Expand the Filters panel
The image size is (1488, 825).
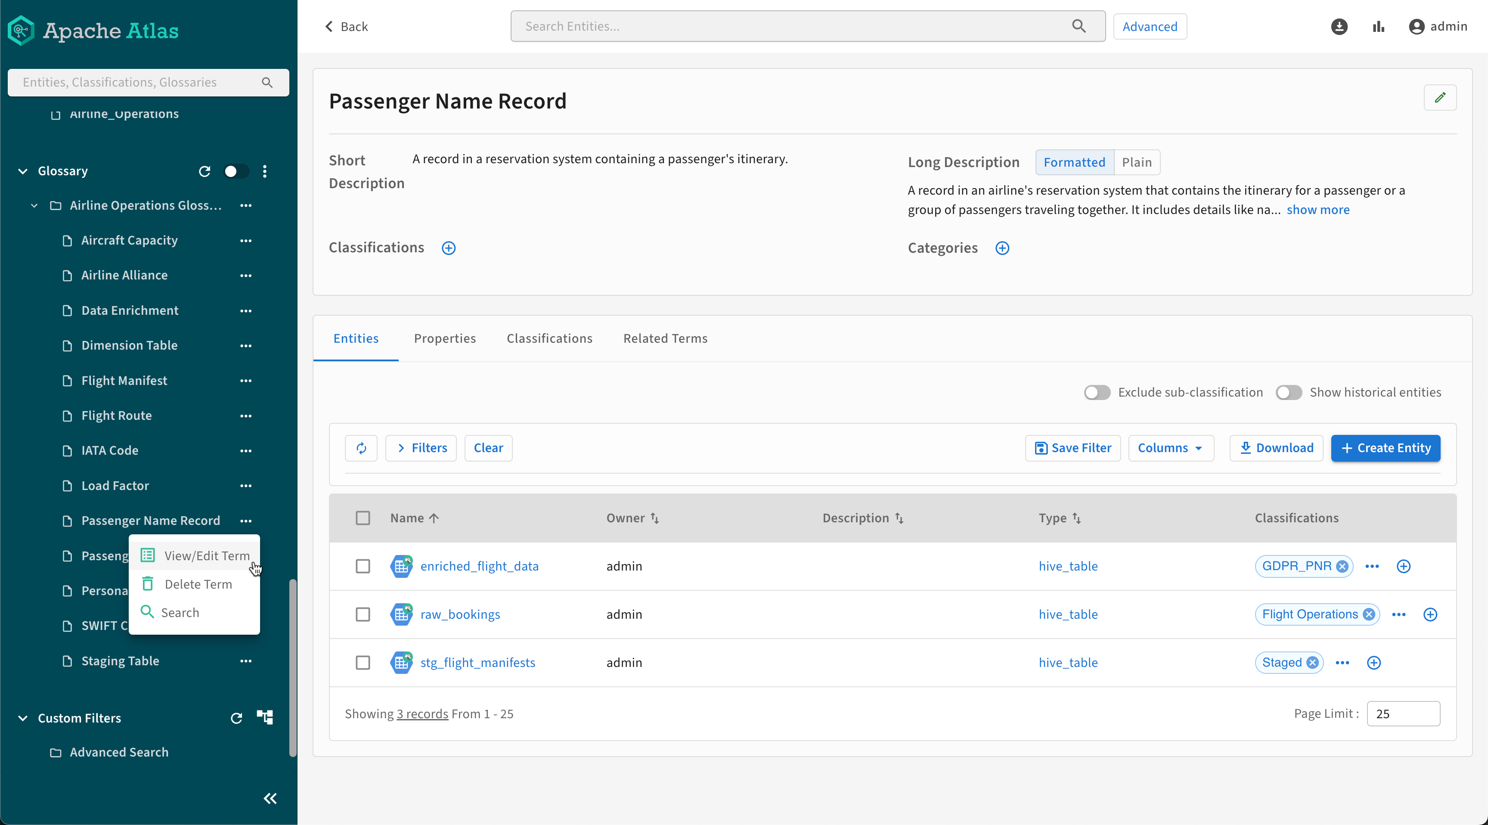click(x=421, y=448)
